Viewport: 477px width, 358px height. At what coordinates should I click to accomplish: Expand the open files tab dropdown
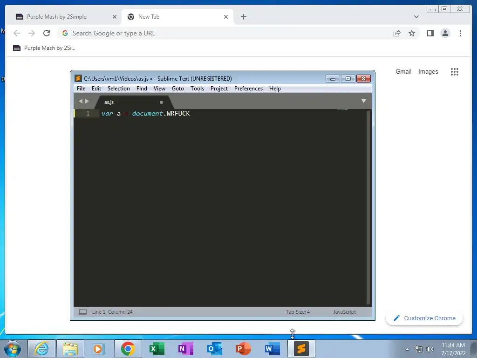click(x=363, y=101)
